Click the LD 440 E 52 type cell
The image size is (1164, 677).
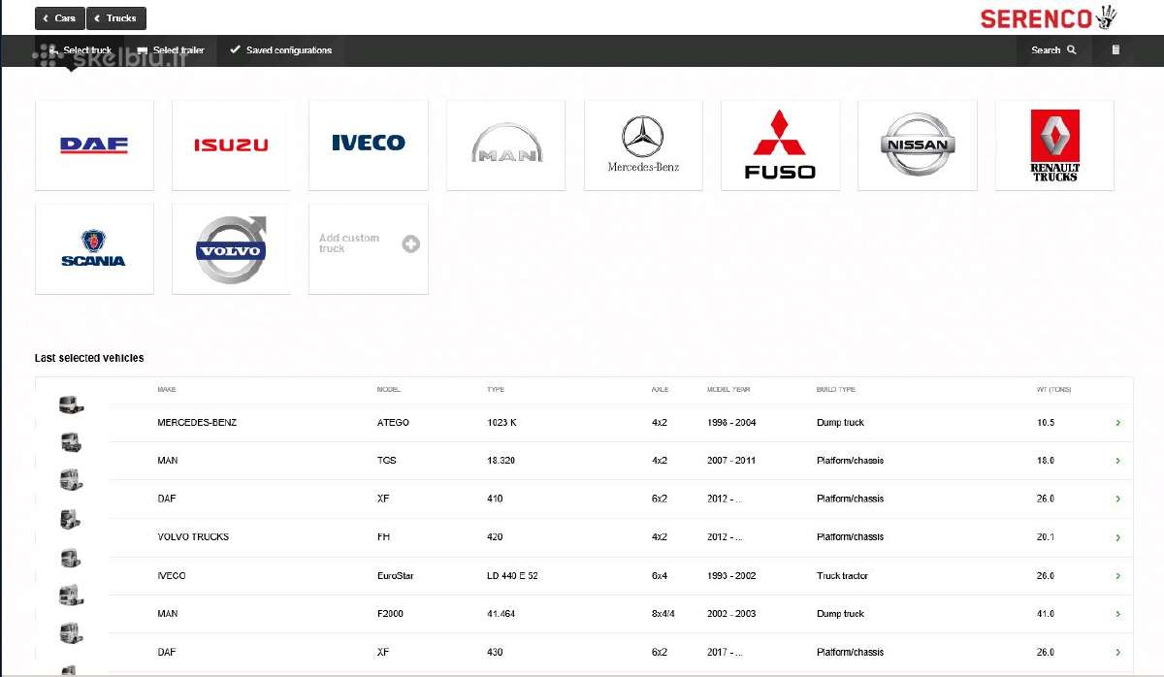512,576
